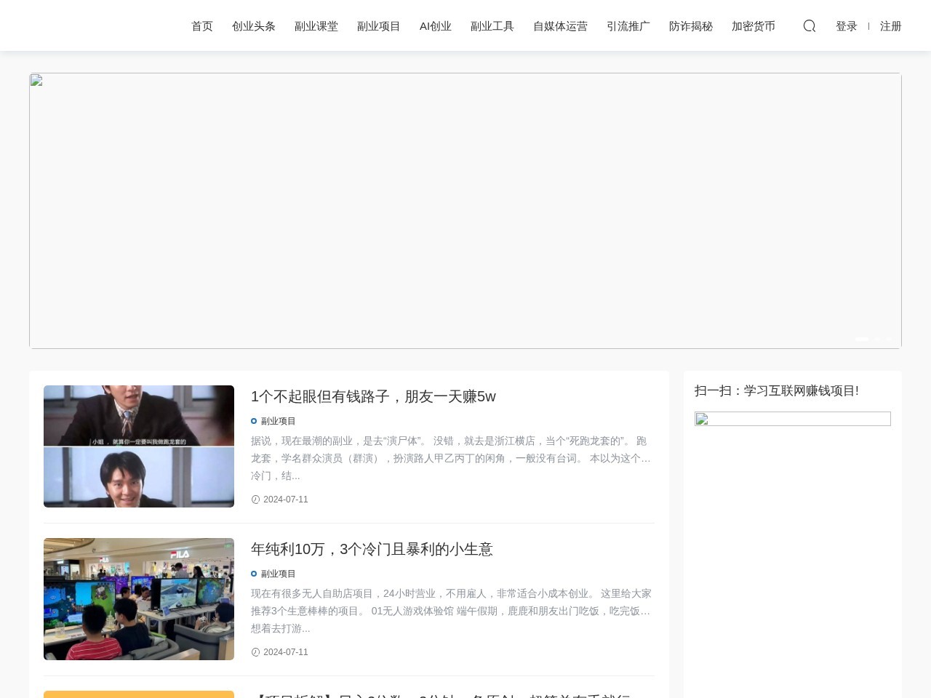Select the first carousel indicator dot

click(862, 340)
